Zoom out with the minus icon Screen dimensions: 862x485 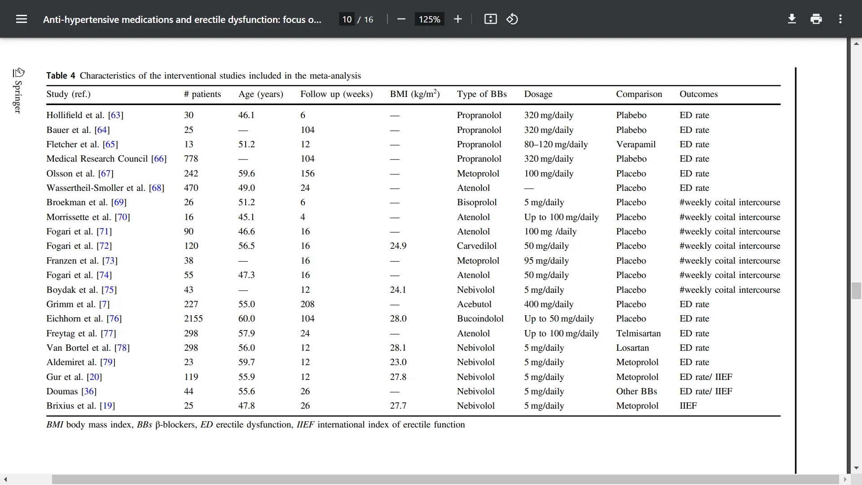401,19
